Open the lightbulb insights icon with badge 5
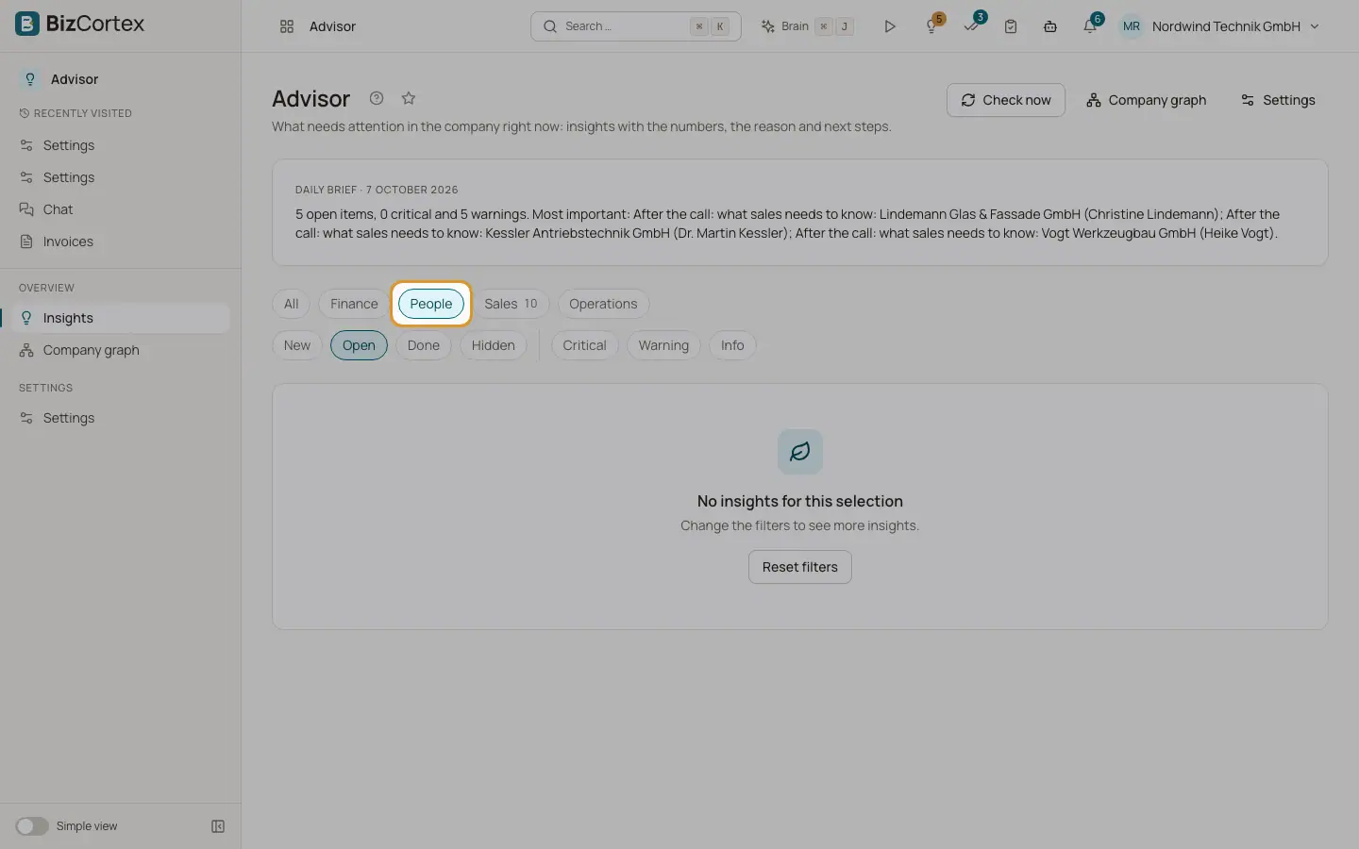This screenshot has width=1359, height=849. pyautogui.click(x=932, y=25)
